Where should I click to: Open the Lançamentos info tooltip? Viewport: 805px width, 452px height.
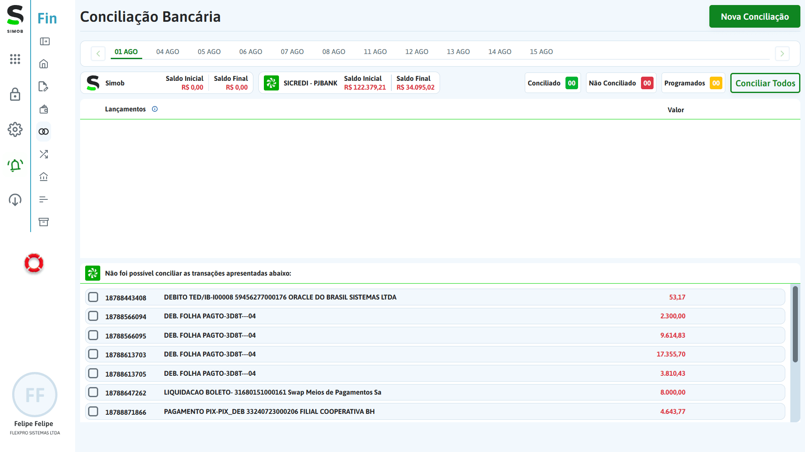(154, 109)
